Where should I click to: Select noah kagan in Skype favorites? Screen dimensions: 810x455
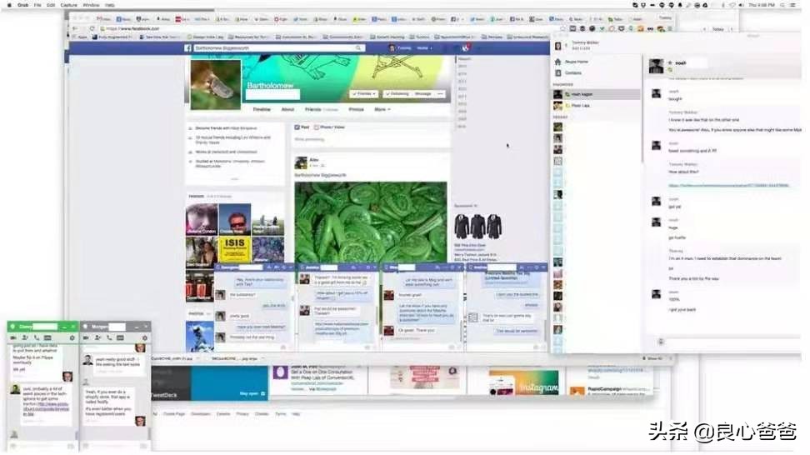point(597,94)
